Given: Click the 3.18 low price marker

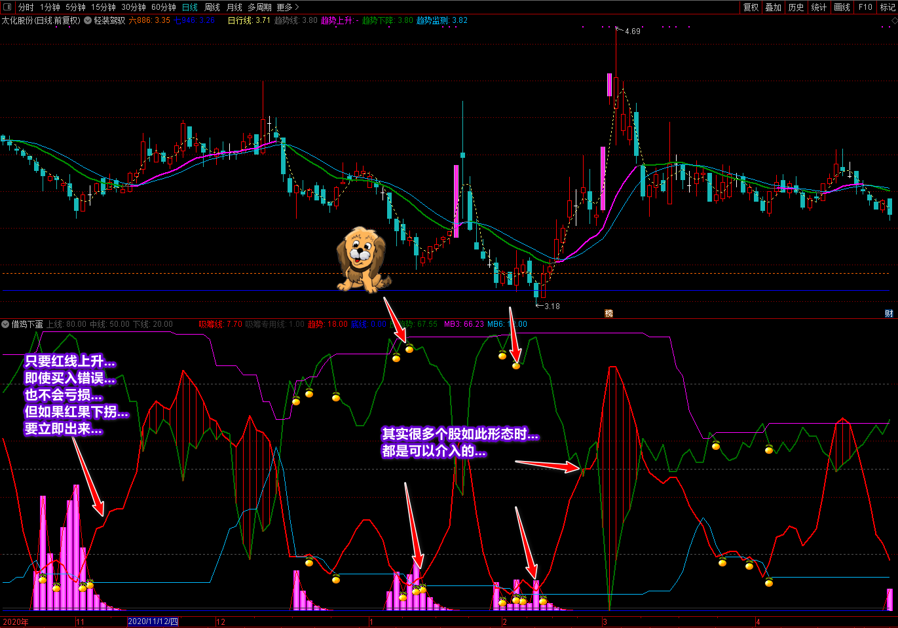Looking at the screenshot, I should click(552, 306).
